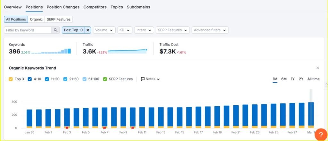Switch to the Subdomains tab
This screenshot has height=141, width=328.
(138, 7)
